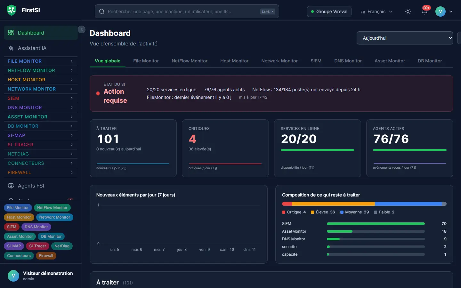Click the user avatar V in the header
This screenshot has width=461, height=288.
point(441,12)
